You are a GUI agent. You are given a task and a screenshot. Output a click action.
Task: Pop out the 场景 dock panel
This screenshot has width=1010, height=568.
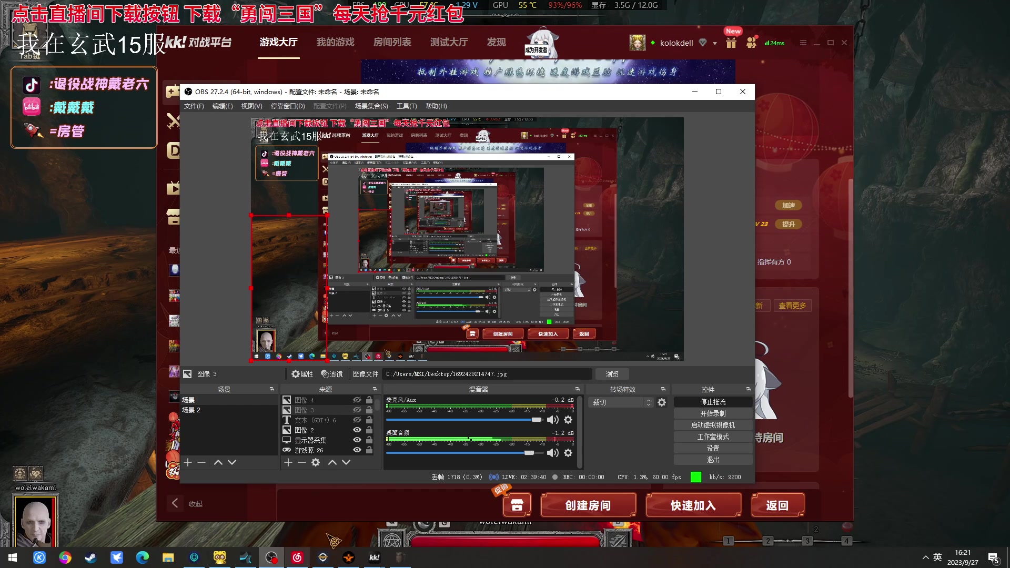pyautogui.click(x=272, y=389)
